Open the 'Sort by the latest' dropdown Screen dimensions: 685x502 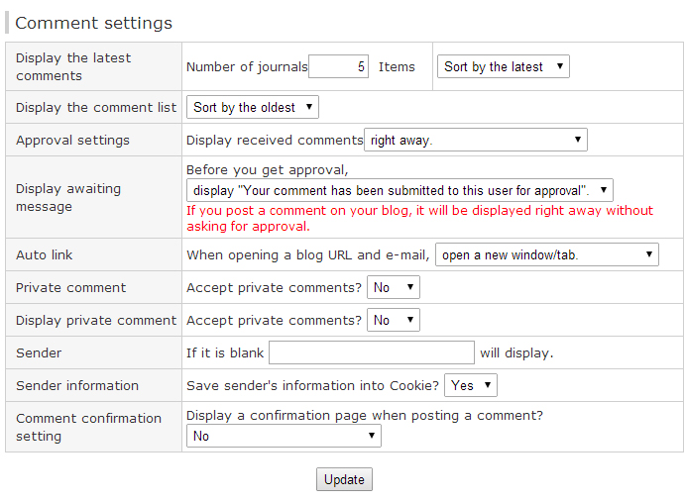pyautogui.click(x=503, y=67)
